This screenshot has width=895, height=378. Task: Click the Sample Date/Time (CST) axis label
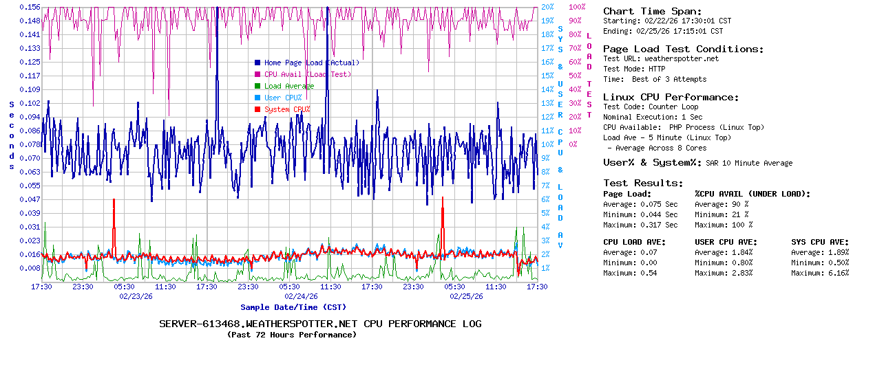(293, 307)
